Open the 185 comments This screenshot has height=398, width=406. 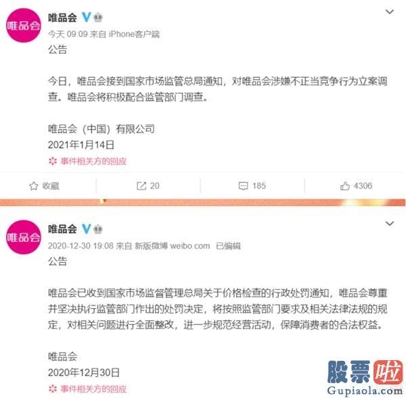[252, 186]
